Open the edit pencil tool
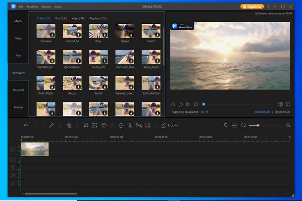Screen dimensions: 302x201 coord(51,126)
